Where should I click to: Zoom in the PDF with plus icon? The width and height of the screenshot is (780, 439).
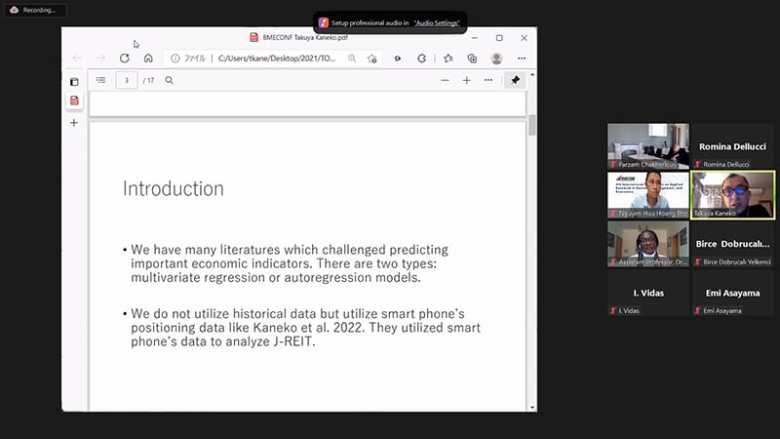point(466,80)
